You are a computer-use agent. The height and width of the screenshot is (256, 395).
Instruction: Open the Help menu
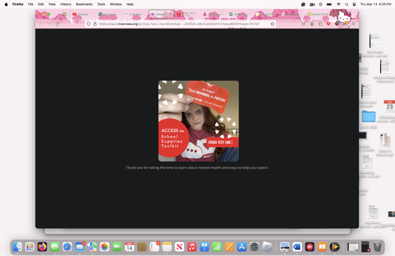130,4
